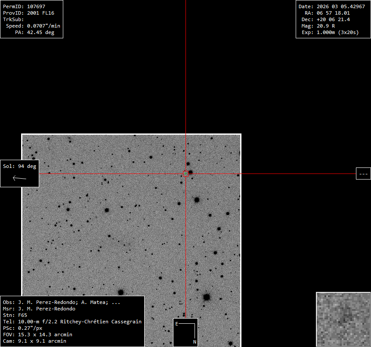
Task: Select the Dec +20 06 21.4 coordinate
Action: (x=333, y=19)
